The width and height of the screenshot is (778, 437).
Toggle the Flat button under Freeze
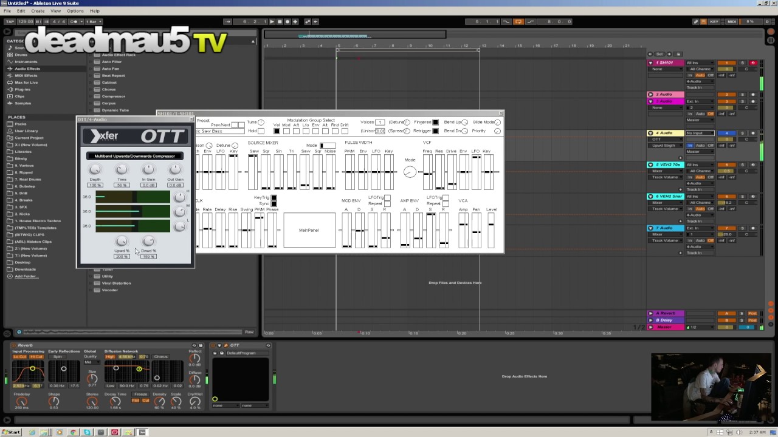coord(136,401)
